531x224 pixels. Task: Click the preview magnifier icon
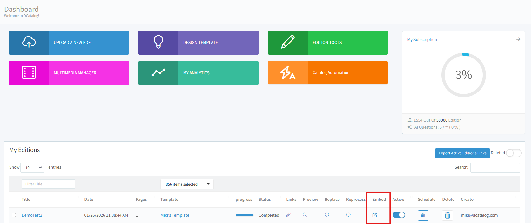305,215
